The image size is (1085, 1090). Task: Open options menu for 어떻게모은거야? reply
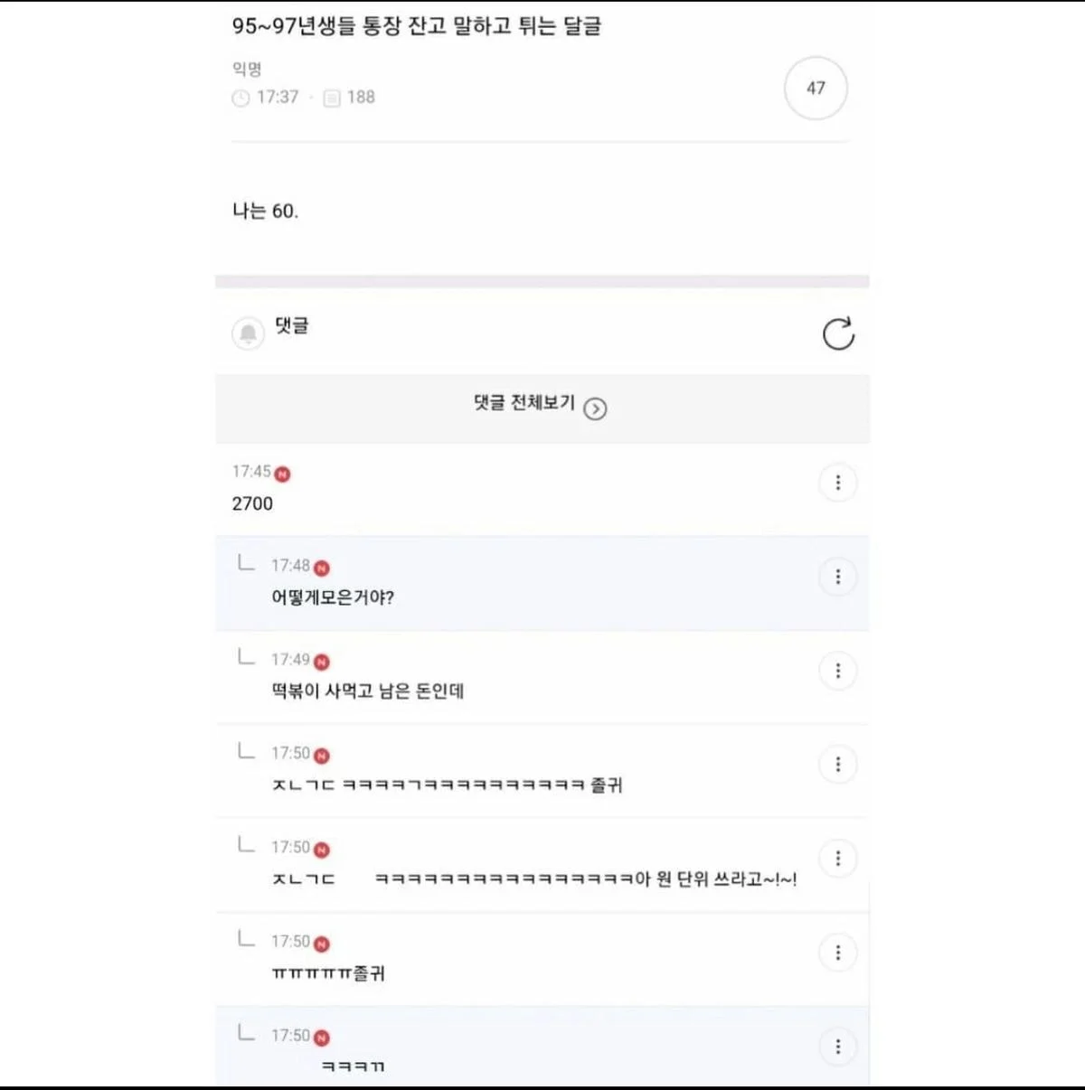tap(837, 577)
